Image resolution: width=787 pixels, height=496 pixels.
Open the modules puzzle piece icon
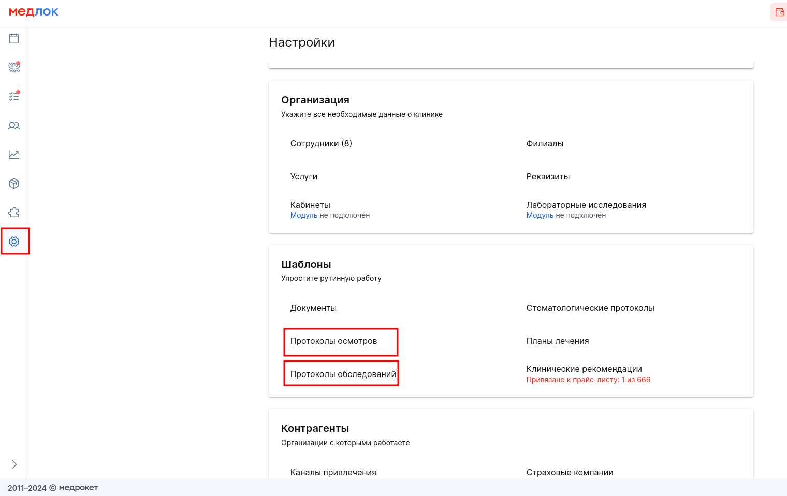click(x=14, y=213)
